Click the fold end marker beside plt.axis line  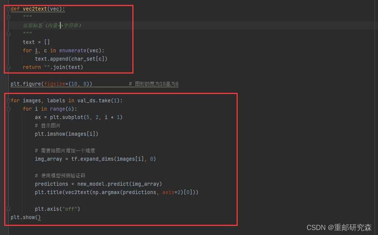coord(8,209)
